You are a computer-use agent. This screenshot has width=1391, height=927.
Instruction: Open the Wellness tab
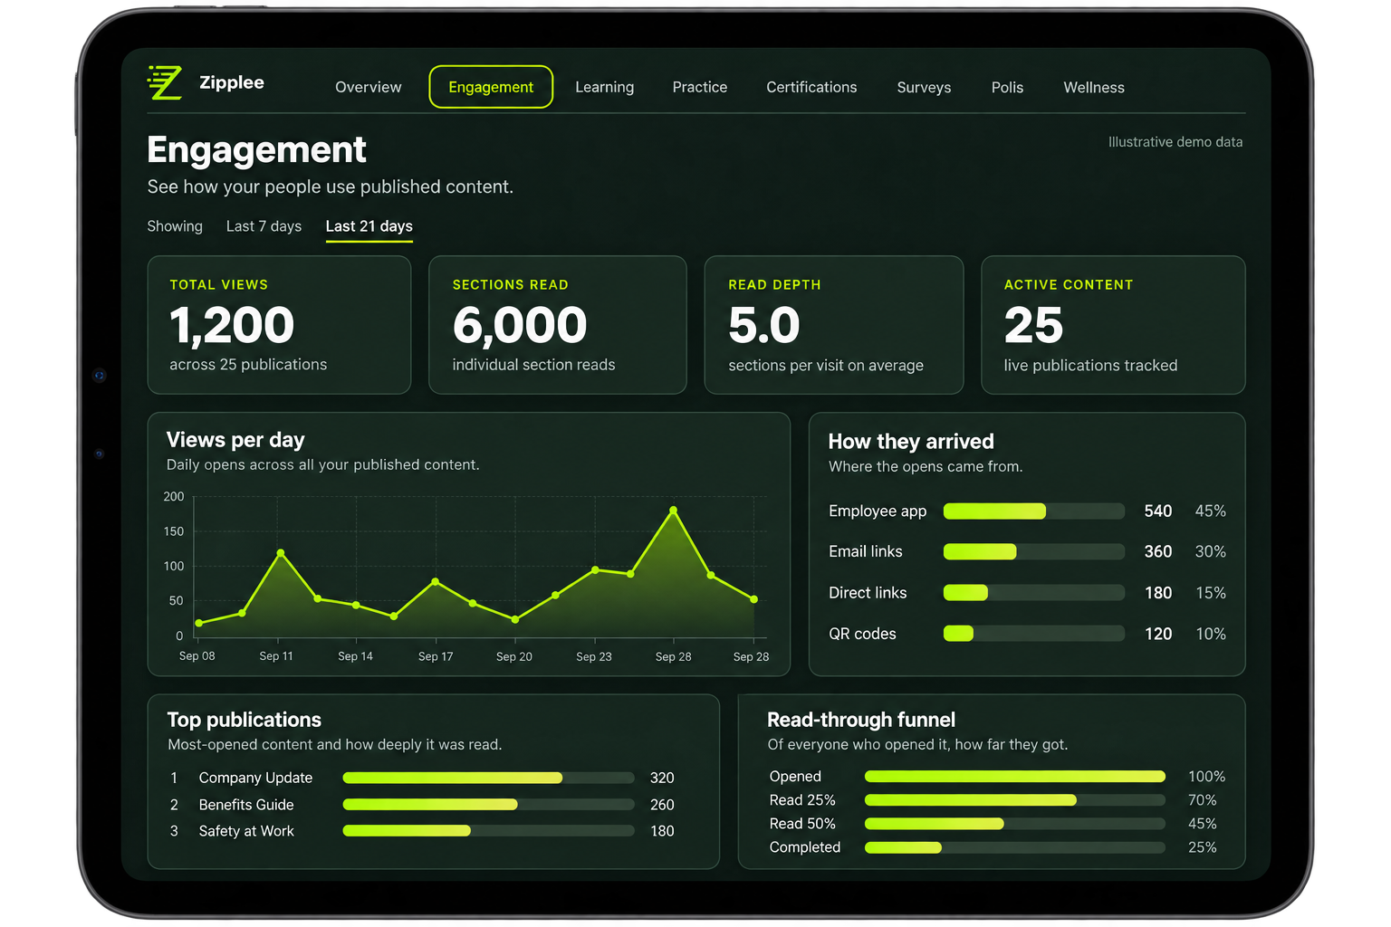pos(1094,87)
